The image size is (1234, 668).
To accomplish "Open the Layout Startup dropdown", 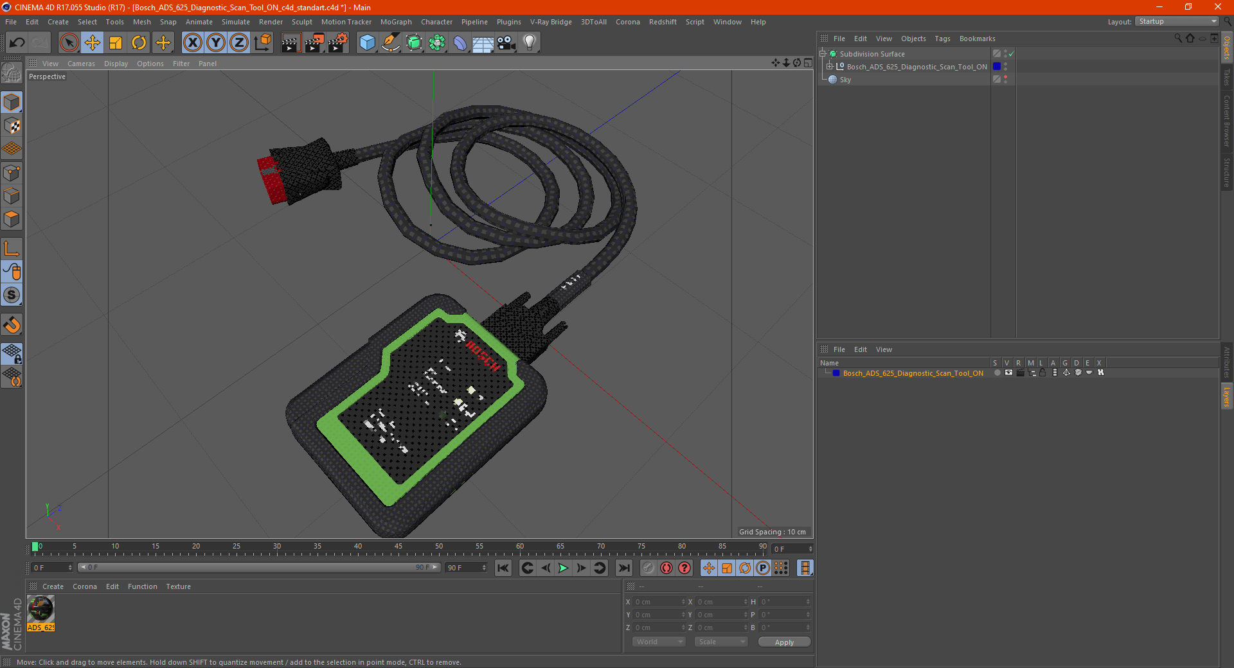I will (x=1177, y=22).
